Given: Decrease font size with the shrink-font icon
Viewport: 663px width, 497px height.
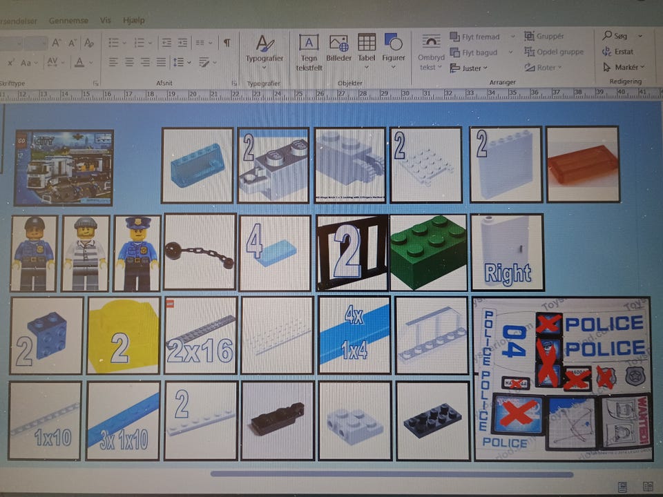Looking at the screenshot, I should click(73, 43).
